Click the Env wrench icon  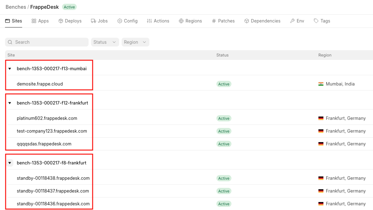pos(292,21)
